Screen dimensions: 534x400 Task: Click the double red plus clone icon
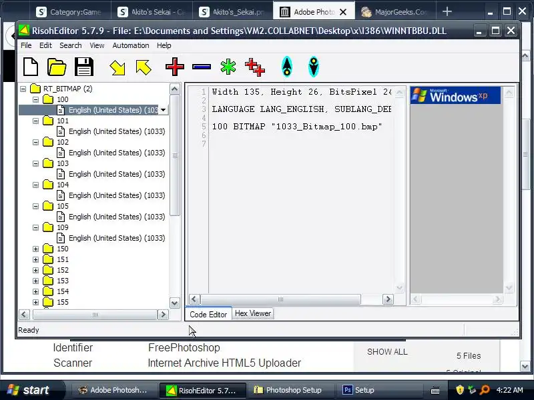(x=255, y=67)
